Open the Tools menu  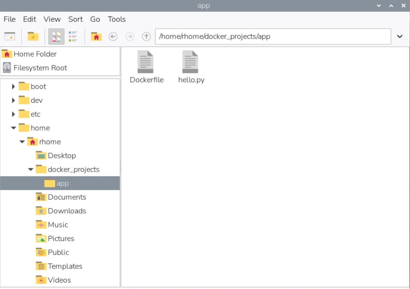[117, 19]
